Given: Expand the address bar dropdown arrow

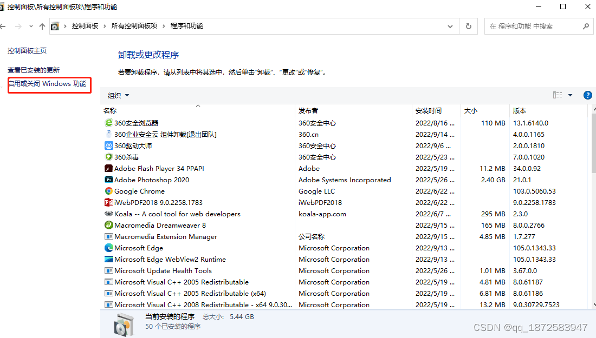Looking at the screenshot, I should [x=450, y=25].
